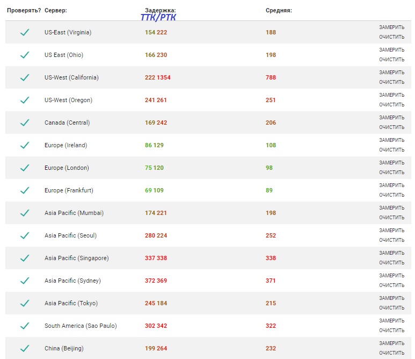Uncheck the US-East (Virginia) server checkmark
The height and width of the screenshot is (359, 415).
pos(24,32)
